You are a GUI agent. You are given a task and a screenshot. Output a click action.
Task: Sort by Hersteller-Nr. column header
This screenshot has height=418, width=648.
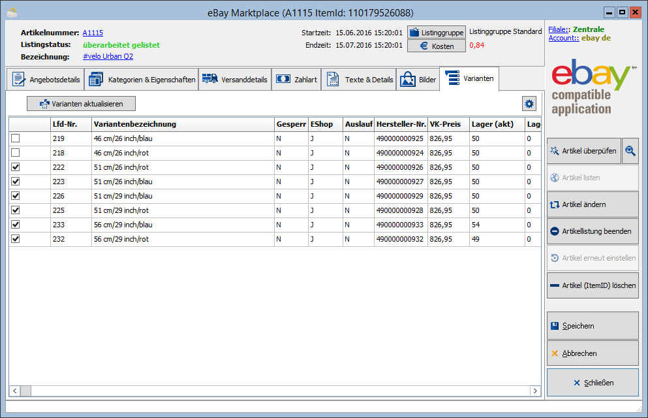coord(401,124)
